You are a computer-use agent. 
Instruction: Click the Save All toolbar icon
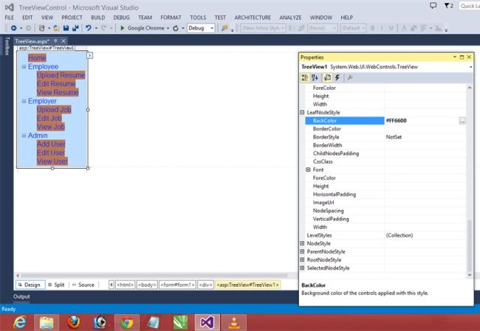click(75, 28)
